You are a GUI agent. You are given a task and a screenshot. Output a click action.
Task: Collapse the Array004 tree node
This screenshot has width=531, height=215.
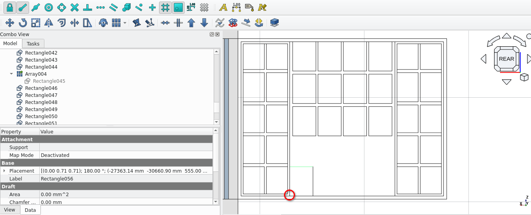[x=11, y=74]
